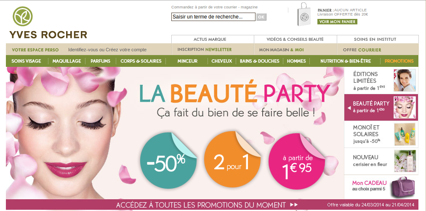Click the orange 2 pour 1 sticker
The width and height of the screenshot is (426, 211).
(232, 159)
